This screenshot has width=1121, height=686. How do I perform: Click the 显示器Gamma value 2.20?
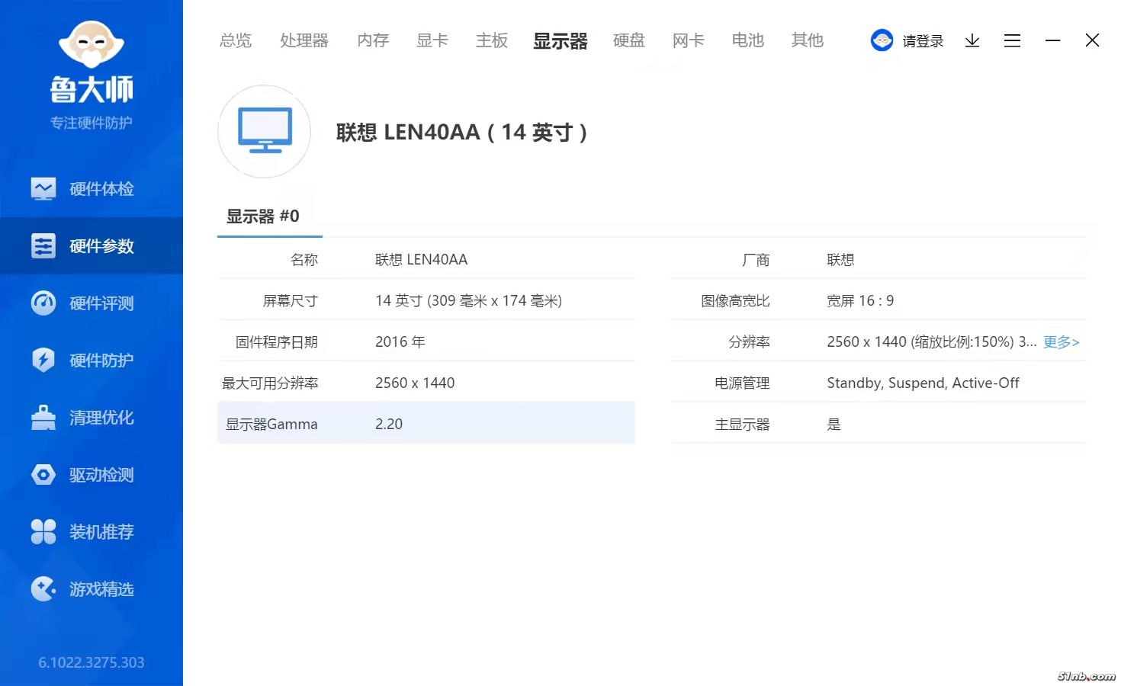389,425
